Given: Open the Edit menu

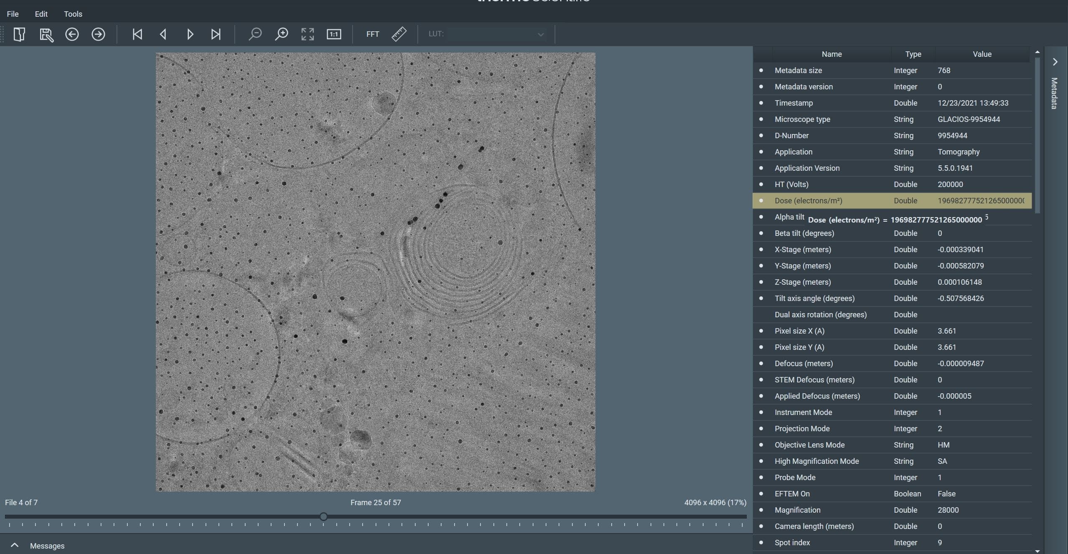Looking at the screenshot, I should click(41, 14).
